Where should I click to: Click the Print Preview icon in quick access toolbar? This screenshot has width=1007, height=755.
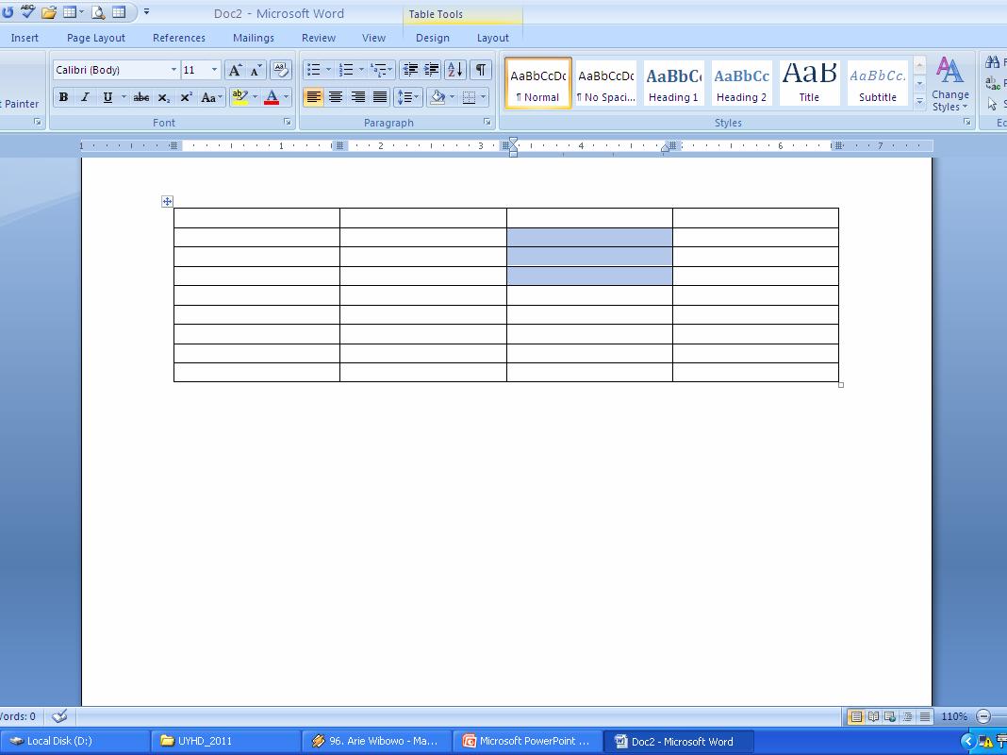click(x=98, y=12)
